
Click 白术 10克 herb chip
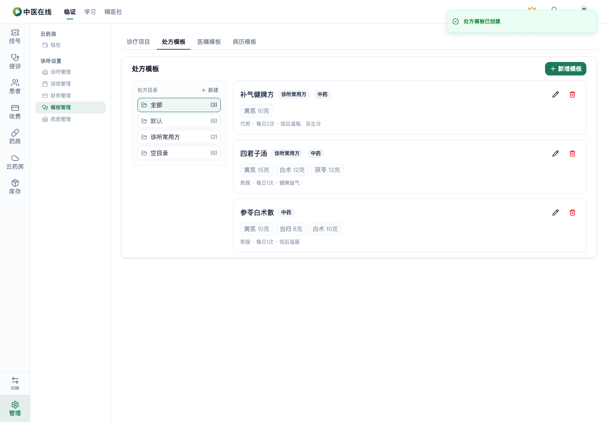(325, 229)
